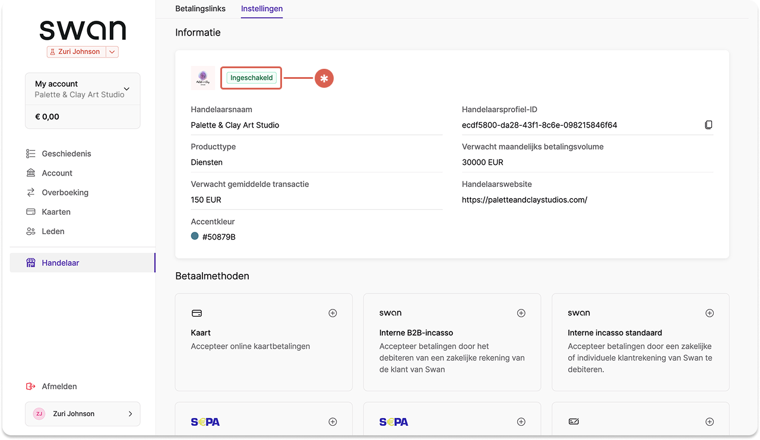Click the cheque icon in last tile
Viewport: 760px width, 440px height.
[574, 422]
